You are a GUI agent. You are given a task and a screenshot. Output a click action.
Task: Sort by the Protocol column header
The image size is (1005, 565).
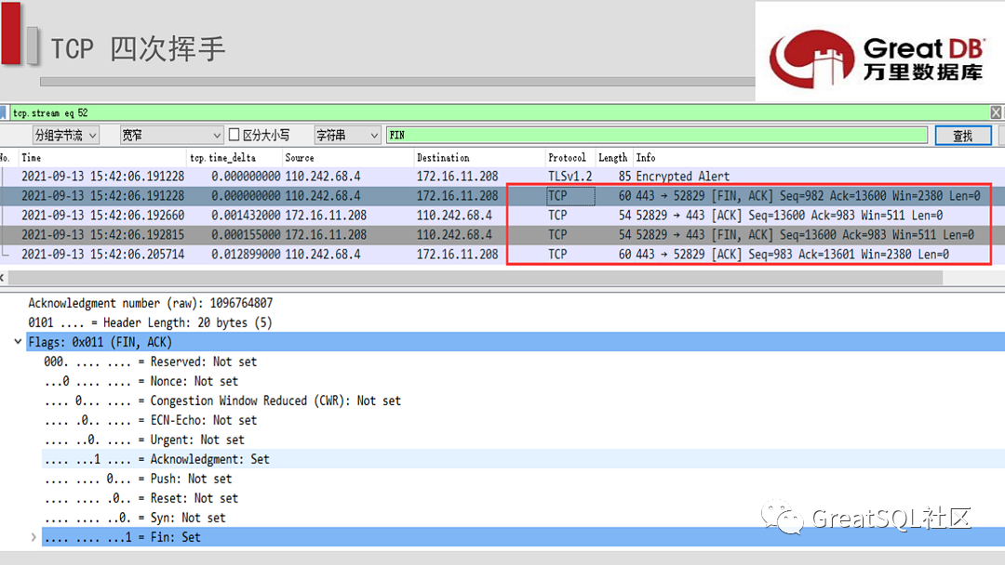[567, 157]
